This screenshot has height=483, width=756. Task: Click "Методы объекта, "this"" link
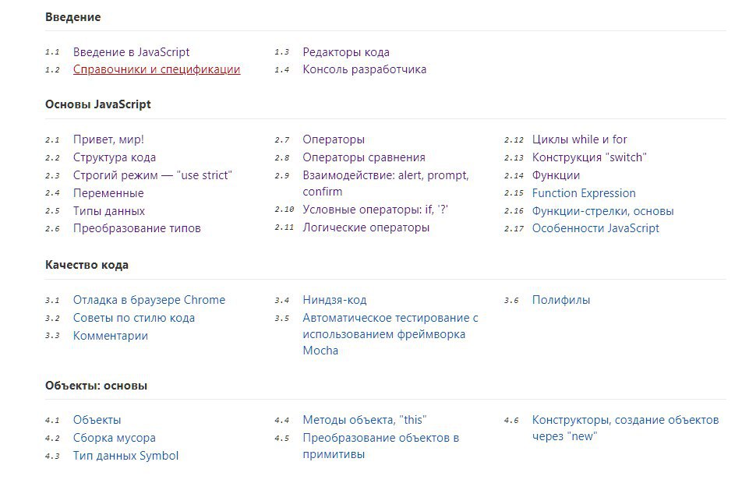364,420
